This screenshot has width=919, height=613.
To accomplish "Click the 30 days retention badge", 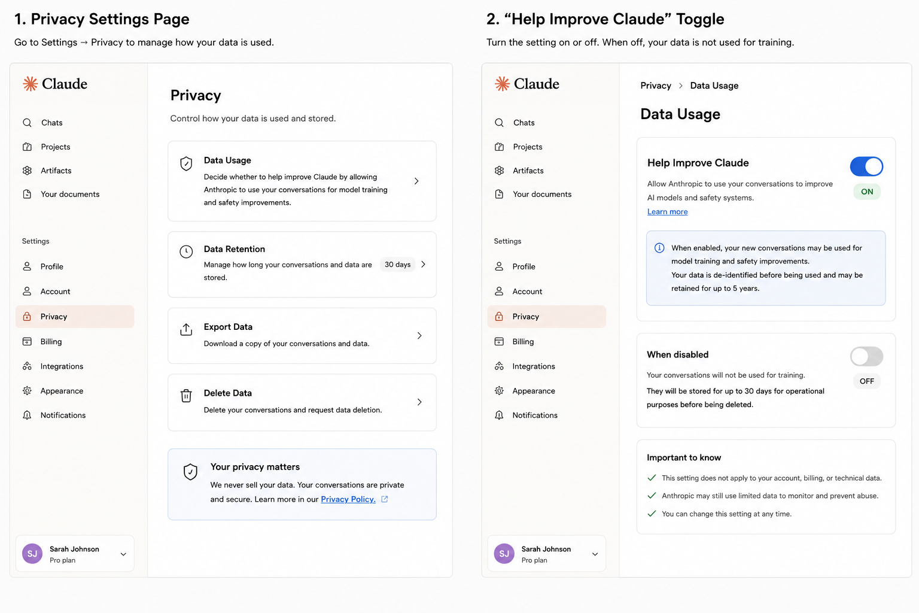I will click(x=397, y=265).
